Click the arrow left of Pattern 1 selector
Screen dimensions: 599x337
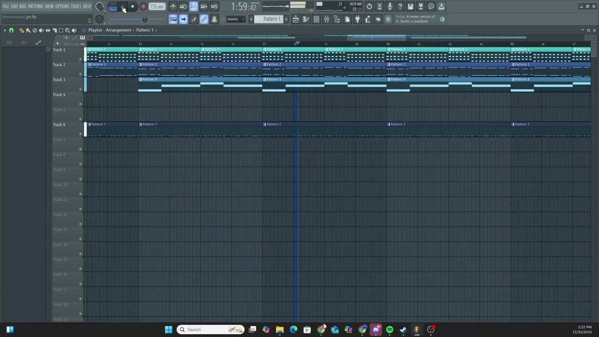(251, 19)
